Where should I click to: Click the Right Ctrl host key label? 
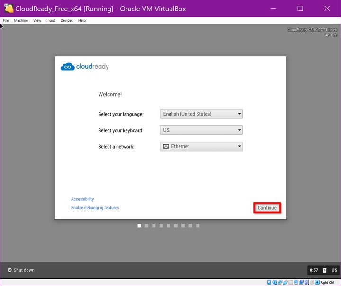327,282
